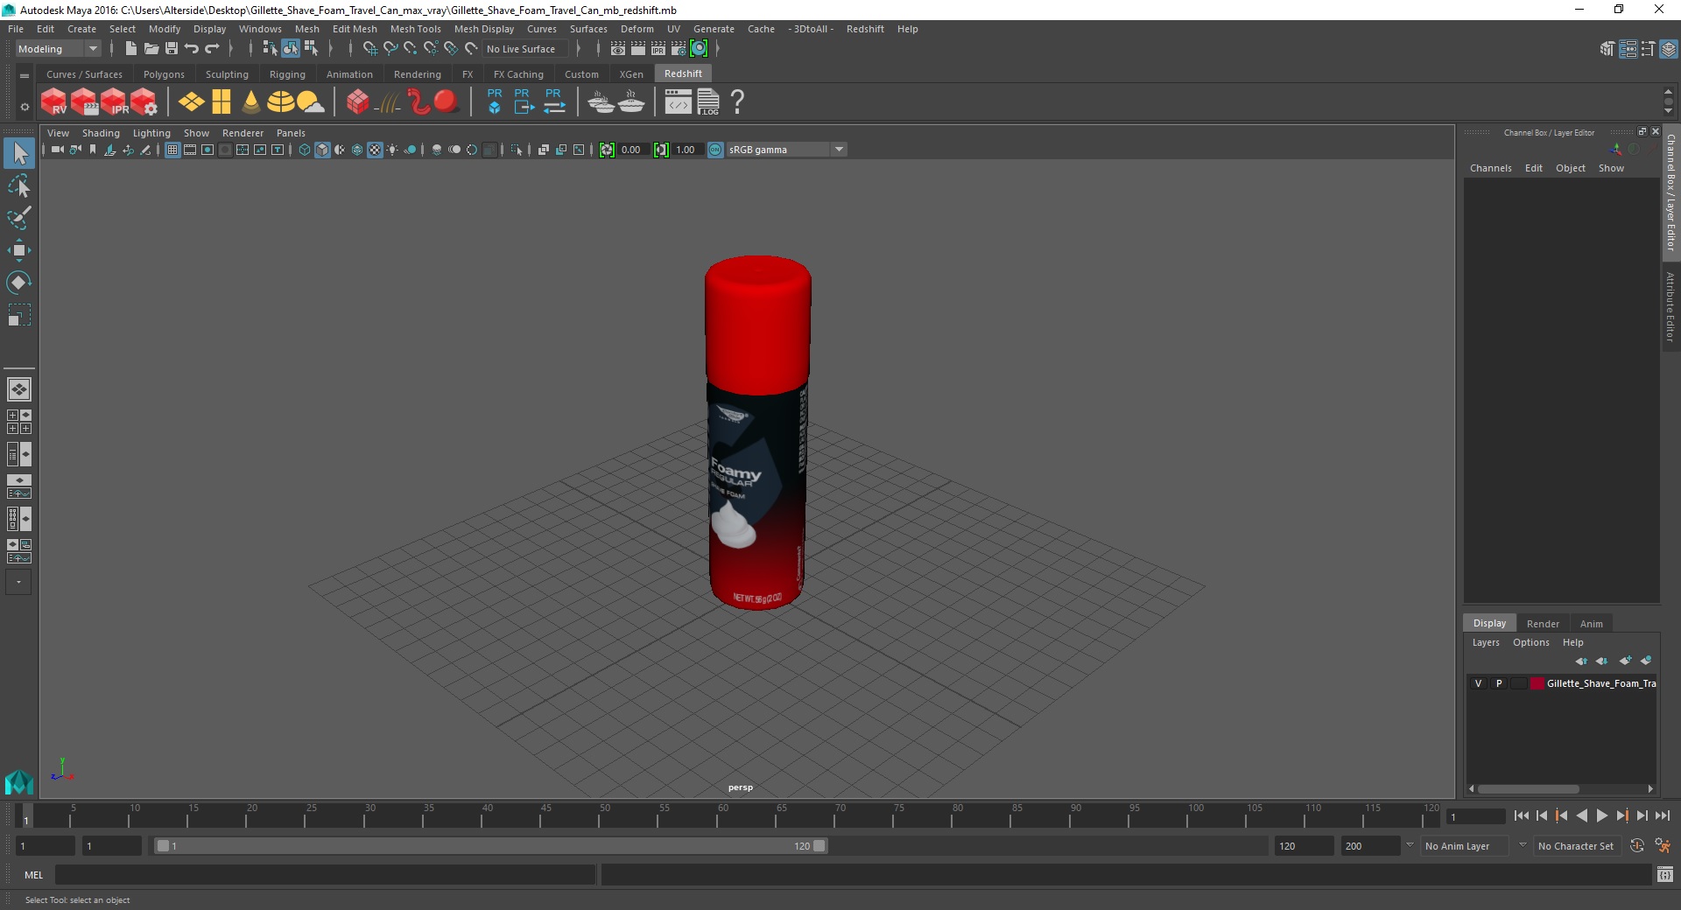Open the Render View window icon

(618, 49)
